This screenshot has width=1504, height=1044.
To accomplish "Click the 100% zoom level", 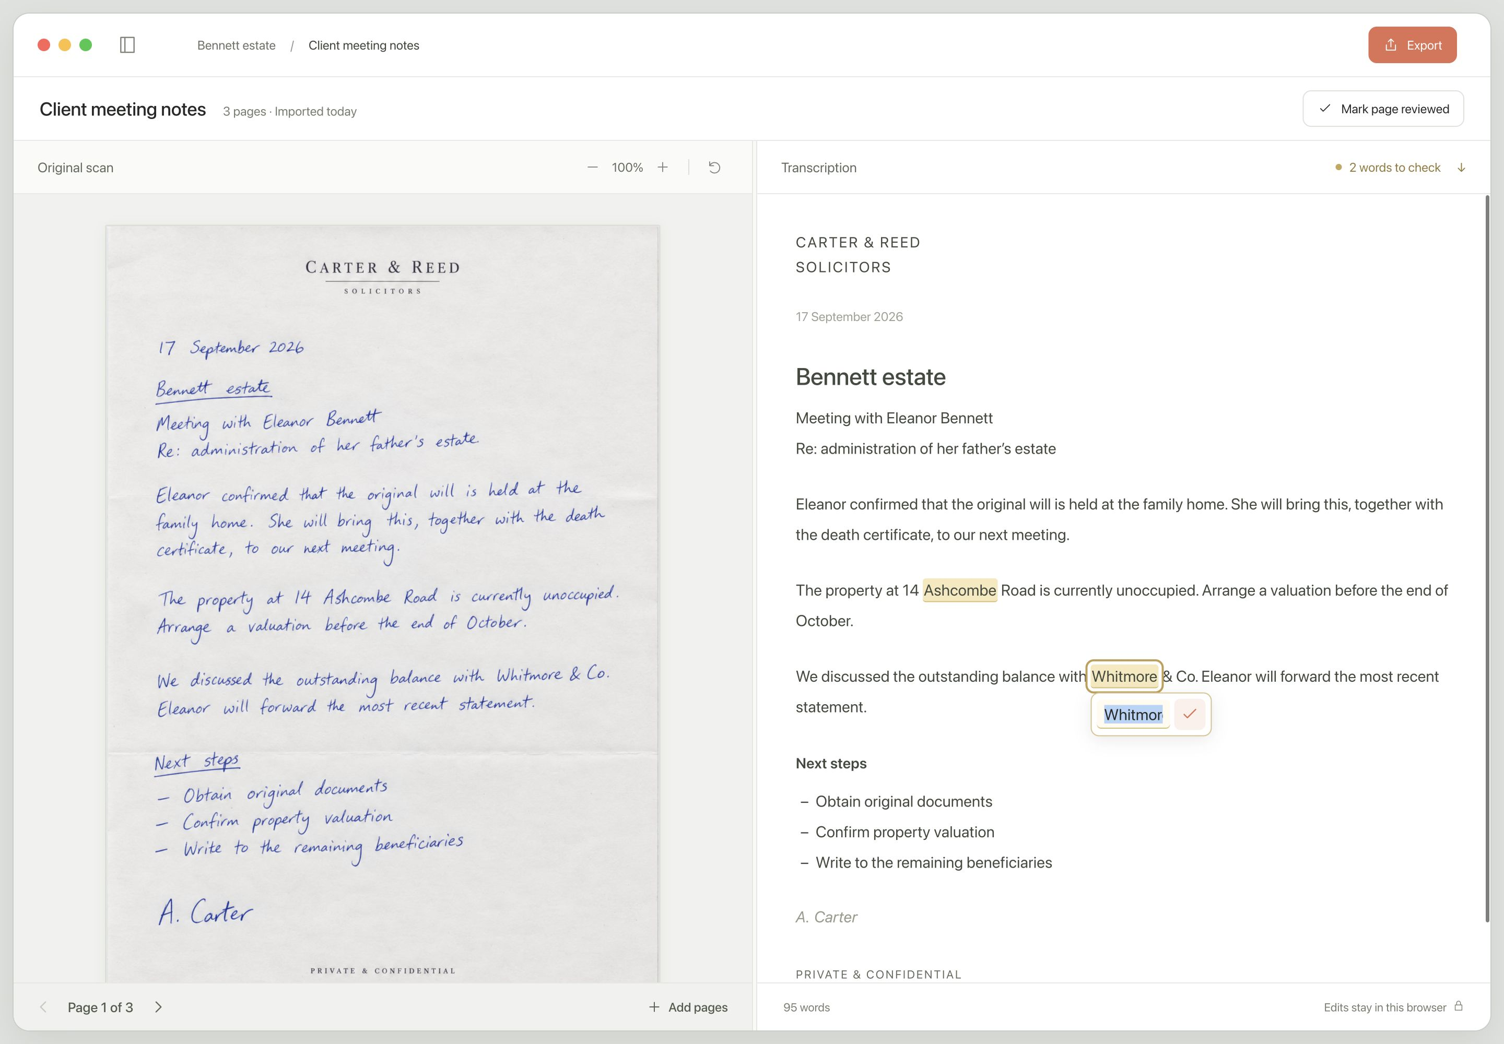I will pyautogui.click(x=627, y=168).
